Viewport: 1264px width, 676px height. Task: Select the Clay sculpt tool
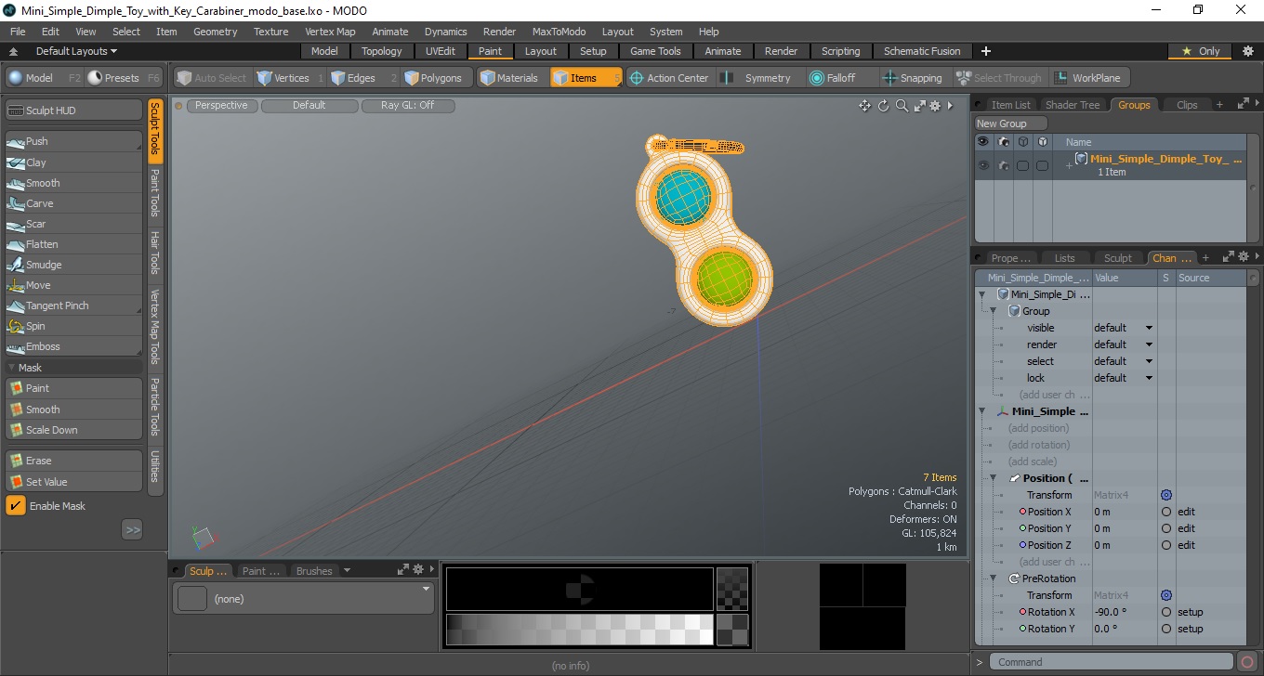click(x=74, y=162)
